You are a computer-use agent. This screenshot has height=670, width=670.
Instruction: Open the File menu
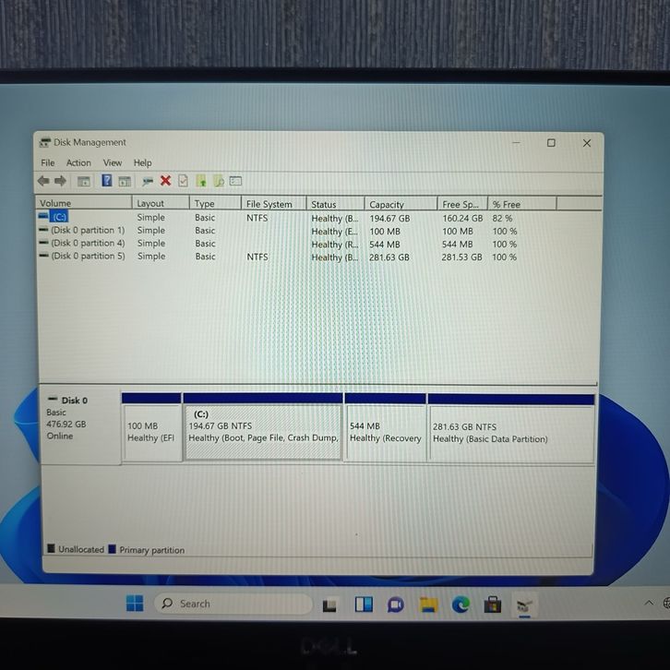(47, 163)
